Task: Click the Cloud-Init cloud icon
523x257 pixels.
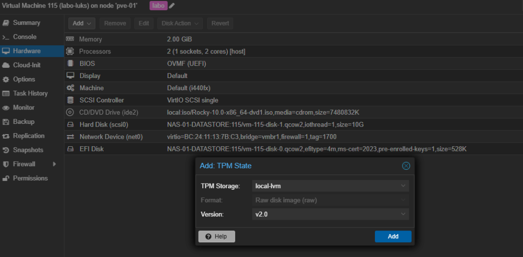Action: (x=6, y=65)
